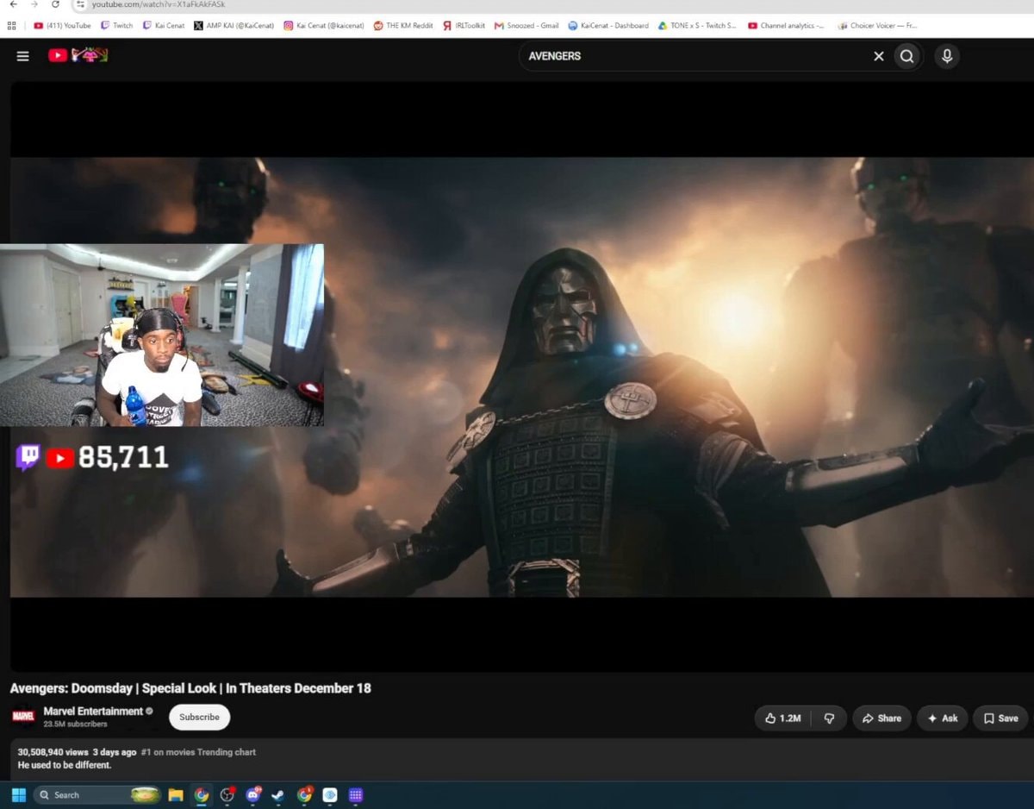This screenshot has width=1034, height=809.
Task: Click the Windows taskbar Search box
Action: 97,794
